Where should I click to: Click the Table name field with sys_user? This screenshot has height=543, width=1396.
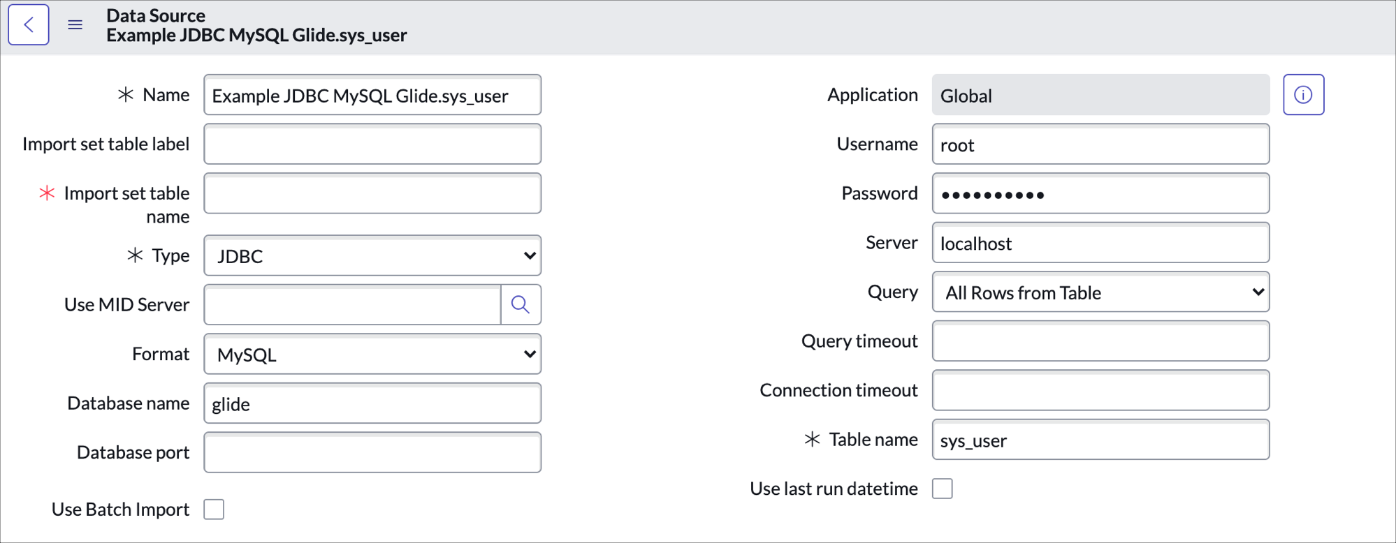click(1100, 440)
